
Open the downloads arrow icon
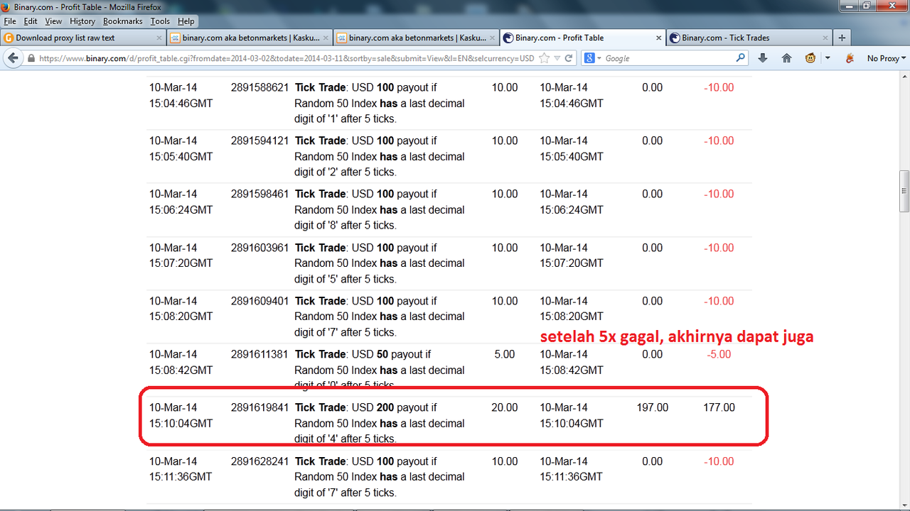pos(763,58)
